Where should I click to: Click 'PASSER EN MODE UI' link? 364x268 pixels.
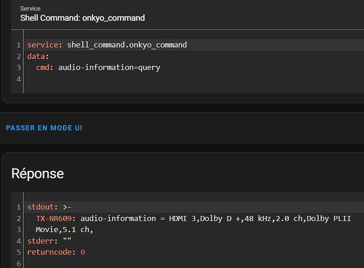44,128
